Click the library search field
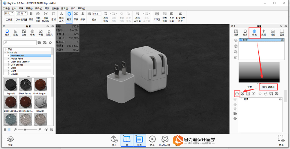Screen dimensions: 290x149 coord(20,43)
